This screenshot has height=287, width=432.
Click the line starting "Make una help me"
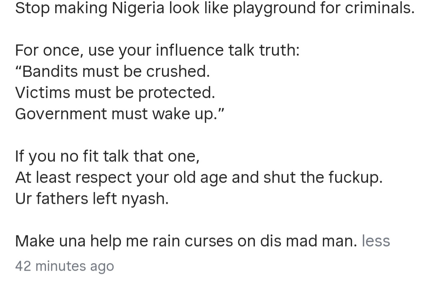(x=186, y=241)
